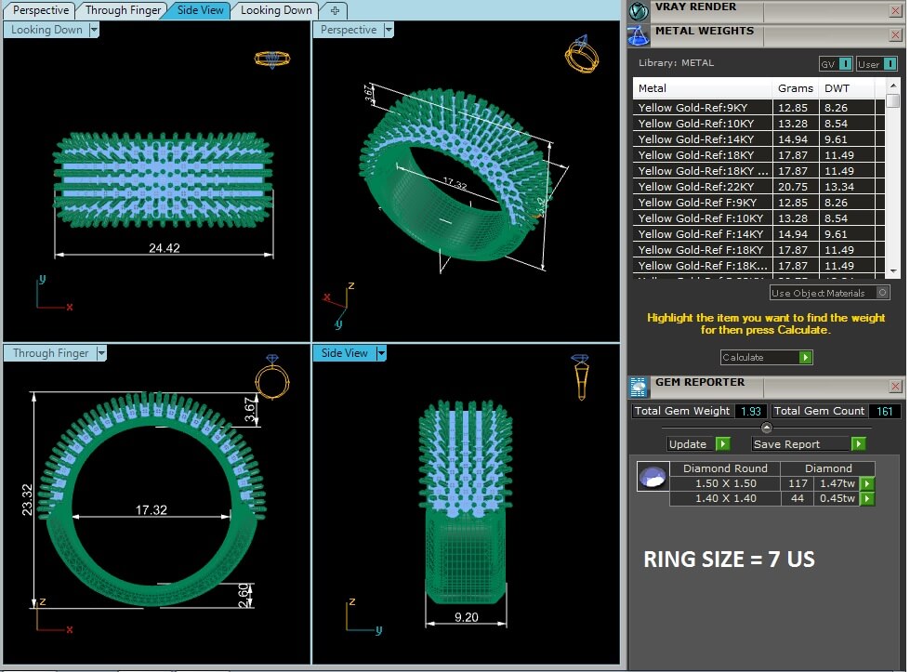Click the Gem Reporter panel icon
This screenshot has width=910, height=672.
pyautogui.click(x=639, y=386)
